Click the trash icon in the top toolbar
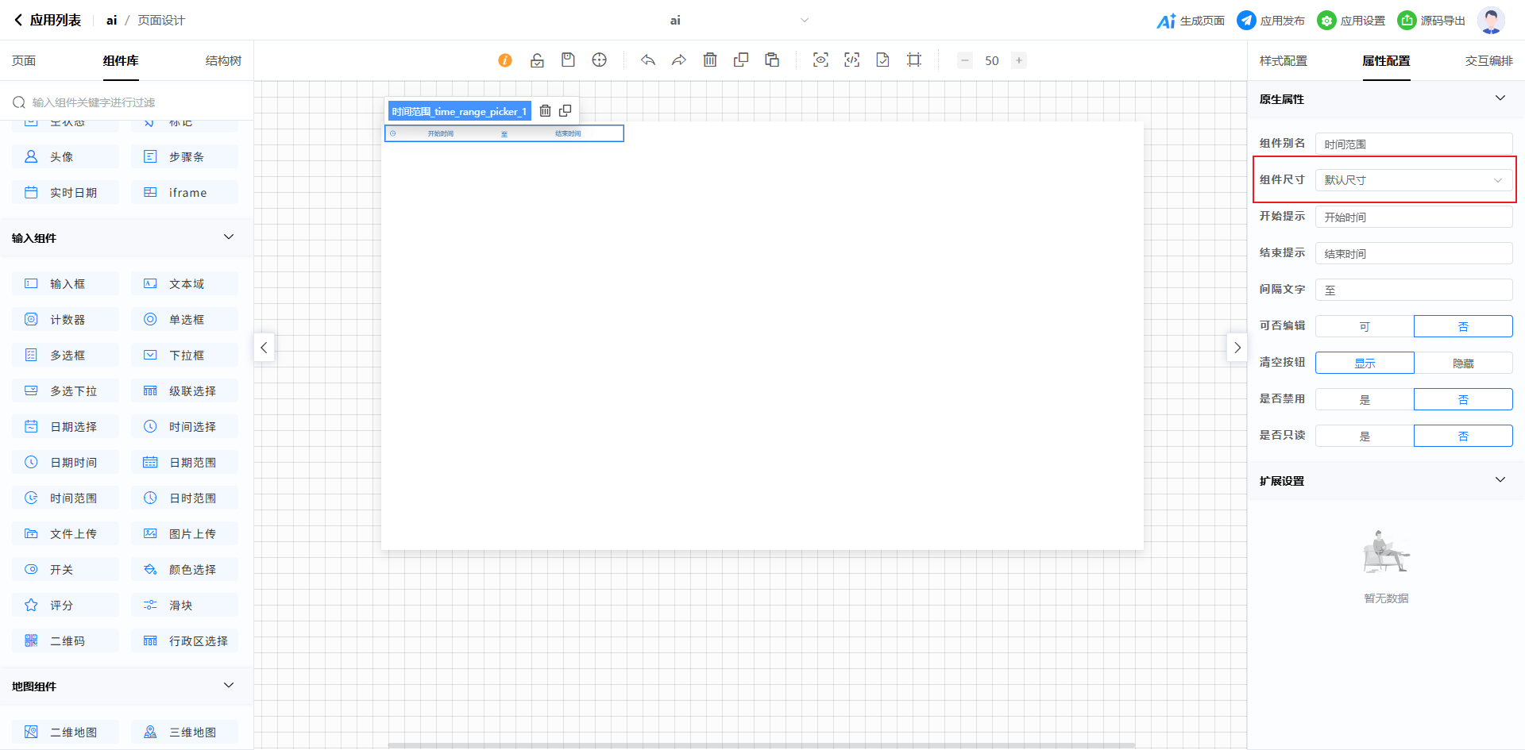 [x=710, y=60]
